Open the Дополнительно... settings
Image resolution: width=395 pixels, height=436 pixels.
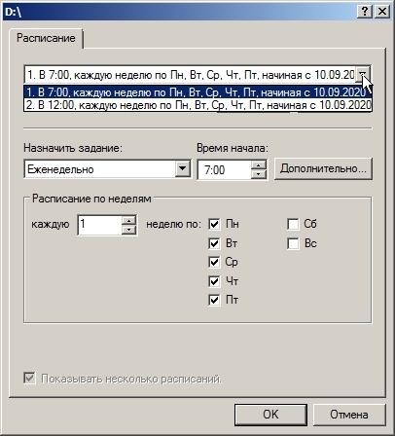[323, 168]
